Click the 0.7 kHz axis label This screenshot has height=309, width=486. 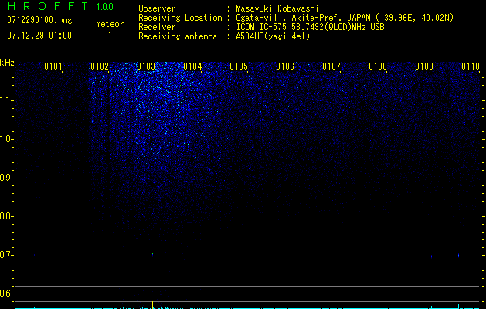pyautogui.click(x=5, y=255)
